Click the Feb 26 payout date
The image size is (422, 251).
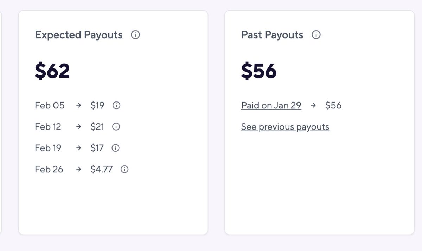[x=49, y=169]
